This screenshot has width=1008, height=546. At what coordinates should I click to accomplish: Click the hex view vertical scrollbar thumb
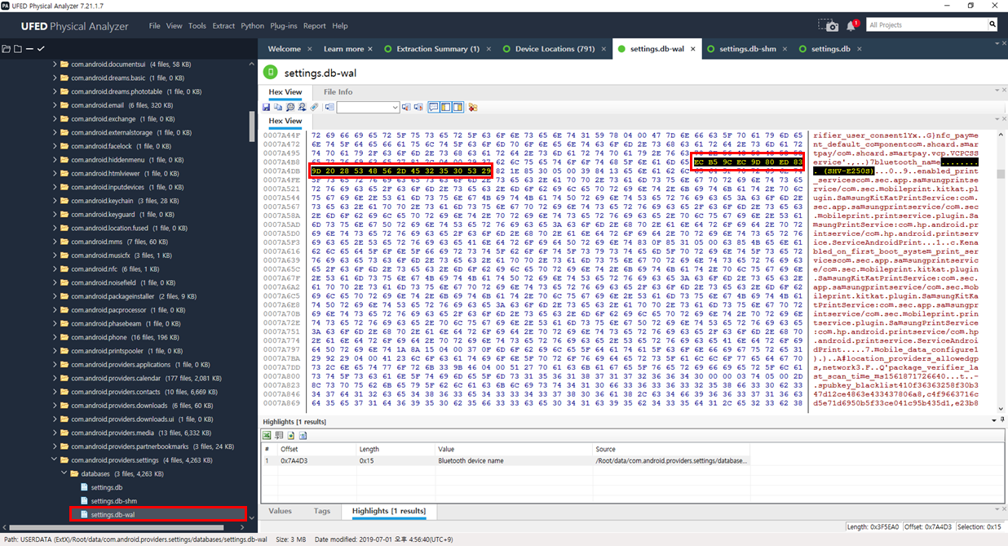click(1002, 174)
